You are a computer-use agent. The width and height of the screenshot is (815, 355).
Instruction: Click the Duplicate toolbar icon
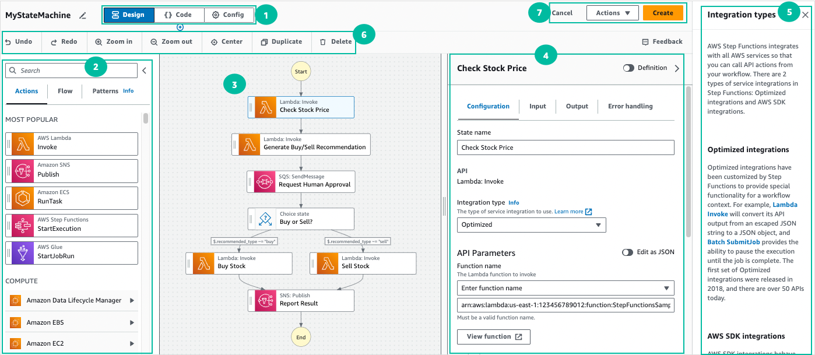click(280, 41)
